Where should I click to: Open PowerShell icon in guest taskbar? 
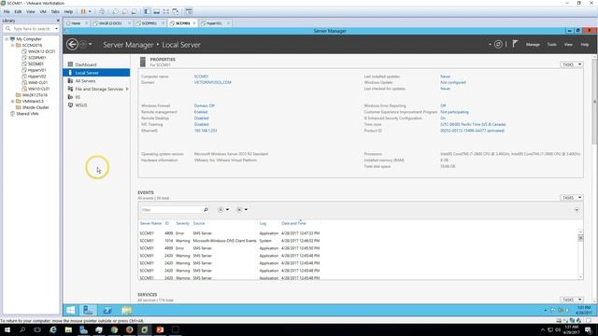[x=107, y=310]
